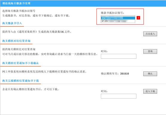Screen dimensions: 166x115
Task: Click the 查询 query button
Action: [150, 52]
